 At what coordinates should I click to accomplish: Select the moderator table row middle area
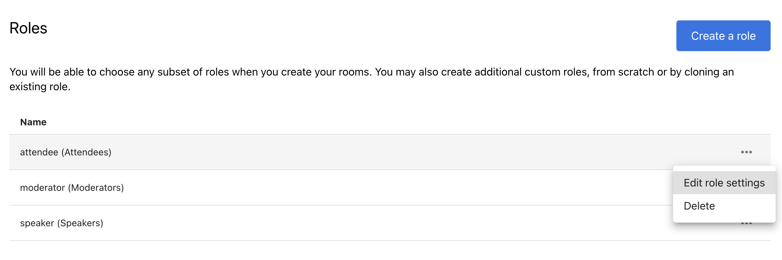pos(368,187)
